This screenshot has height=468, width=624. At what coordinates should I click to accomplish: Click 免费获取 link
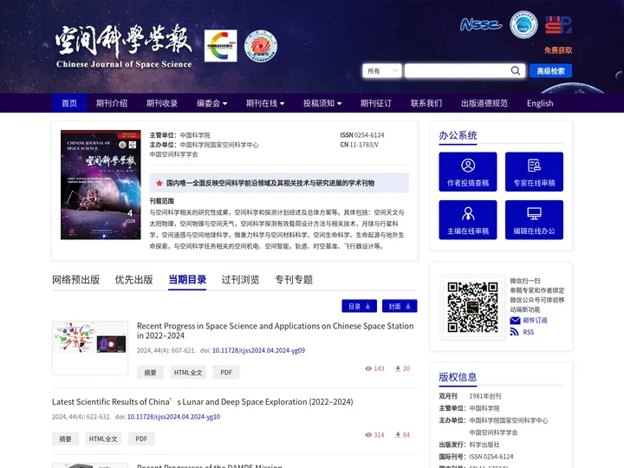[x=558, y=50]
